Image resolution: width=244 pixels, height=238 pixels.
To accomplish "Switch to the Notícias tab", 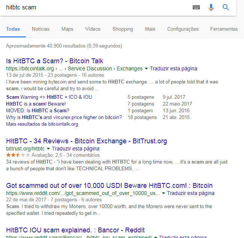I will click(x=41, y=29).
